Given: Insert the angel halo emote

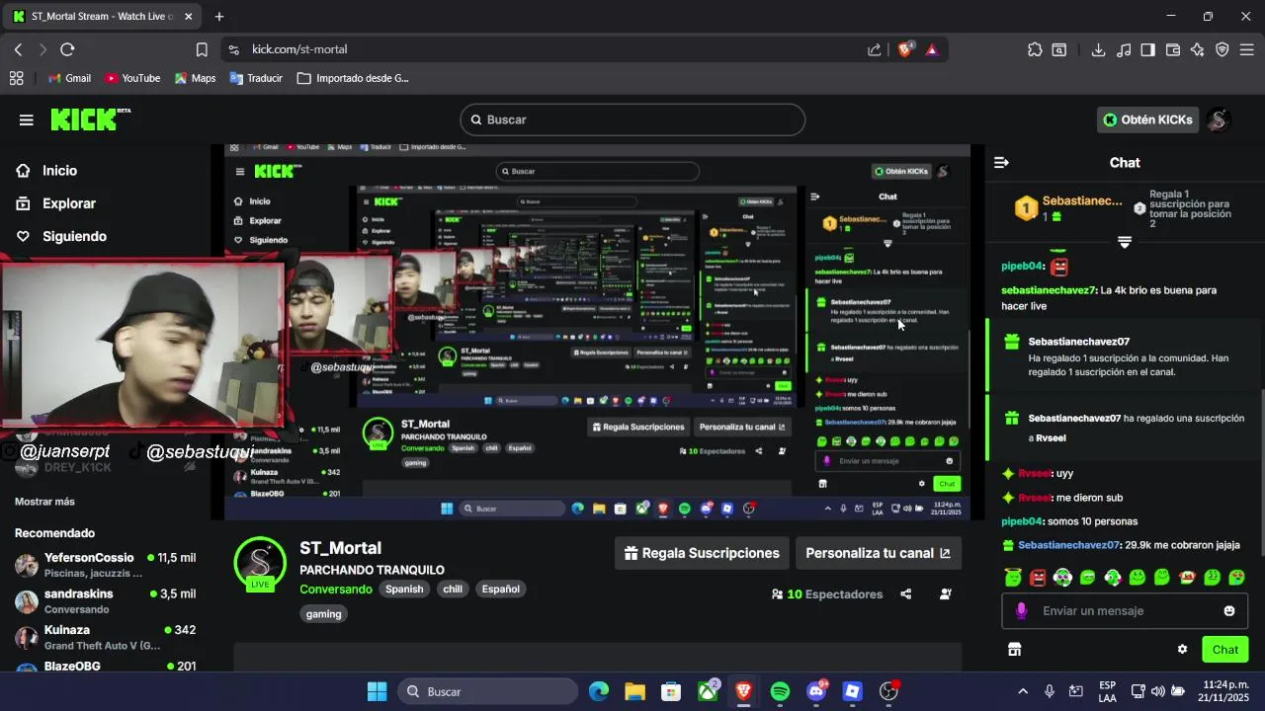Looking at the screenshot, I should point(1012,577).
